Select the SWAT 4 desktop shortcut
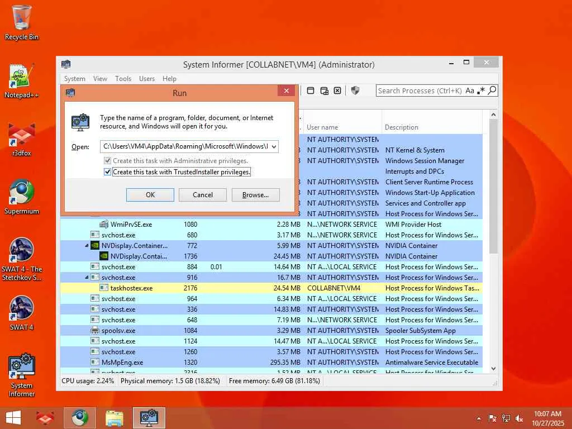The height and width of the screenshot is (429, 572). 22,313
